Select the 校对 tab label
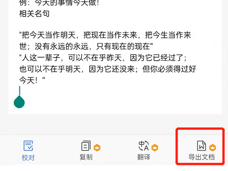 (28, 158)
